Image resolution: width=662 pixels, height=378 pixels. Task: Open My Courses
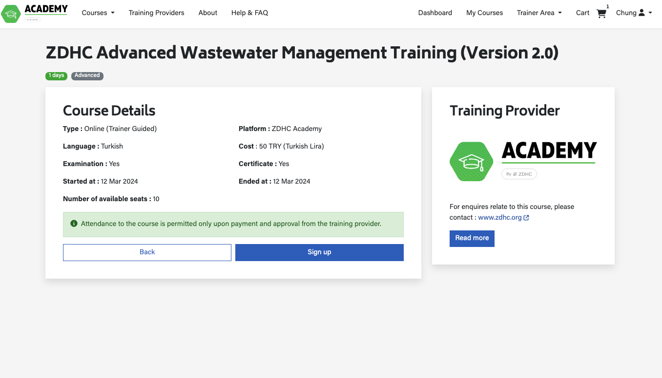484,13
